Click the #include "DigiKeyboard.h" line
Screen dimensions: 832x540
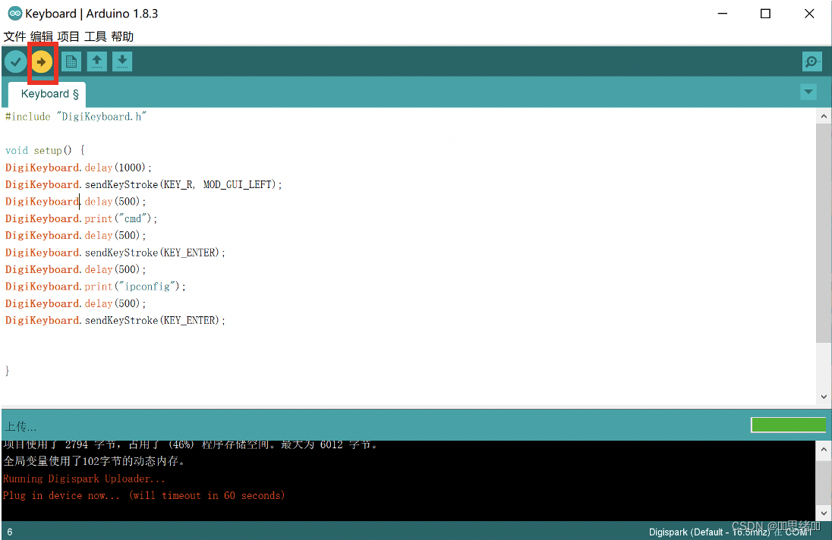click(x=76, y=117)
